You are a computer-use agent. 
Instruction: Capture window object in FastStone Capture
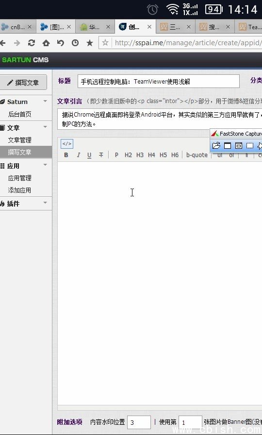click(238, 145)
